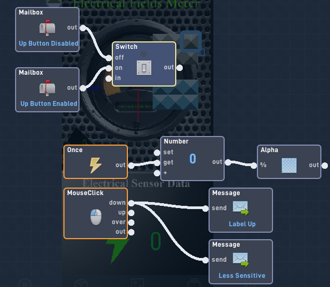
Task: Click the lightning bolt icon in Once node
Action: pos(96,166)
